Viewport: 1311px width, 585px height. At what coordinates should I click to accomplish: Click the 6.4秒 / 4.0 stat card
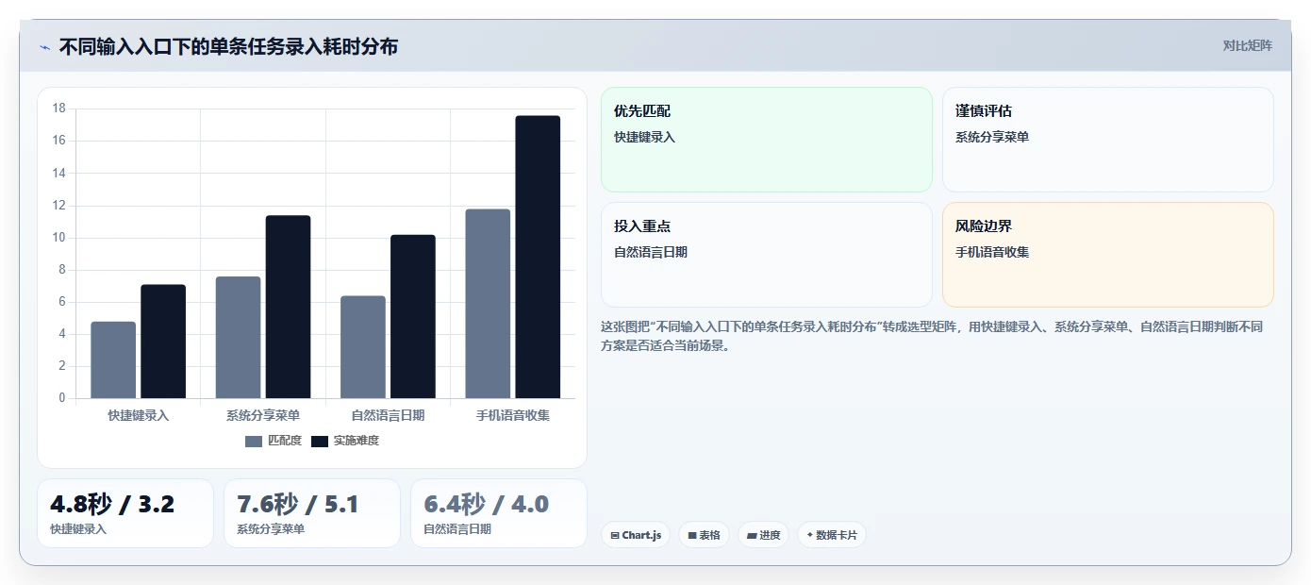click(x=498, y=513)
